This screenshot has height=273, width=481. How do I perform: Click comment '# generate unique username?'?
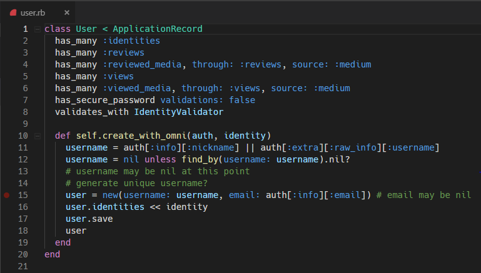(x=136, y=183)
